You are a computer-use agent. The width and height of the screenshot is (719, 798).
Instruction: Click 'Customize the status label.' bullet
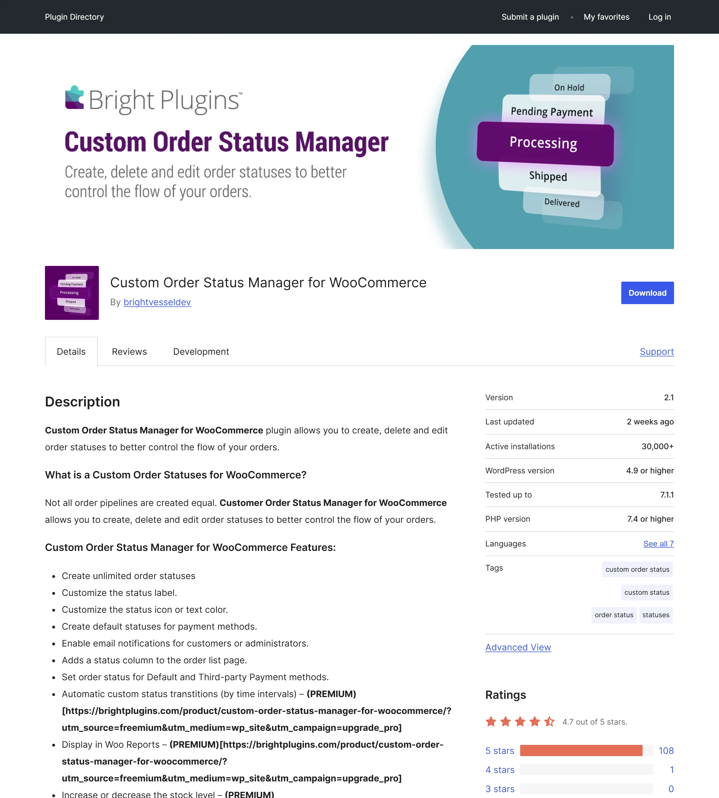119,593
